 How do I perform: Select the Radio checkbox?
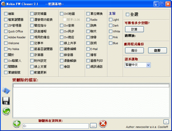click(88, 20)
